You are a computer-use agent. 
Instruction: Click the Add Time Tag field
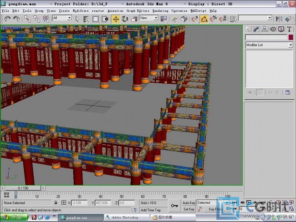click(153, 210)
